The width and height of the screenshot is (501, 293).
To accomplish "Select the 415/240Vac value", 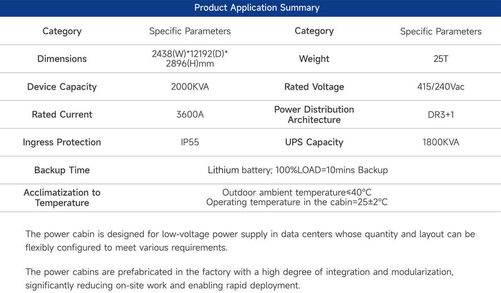I will click(x=441, y=87).
